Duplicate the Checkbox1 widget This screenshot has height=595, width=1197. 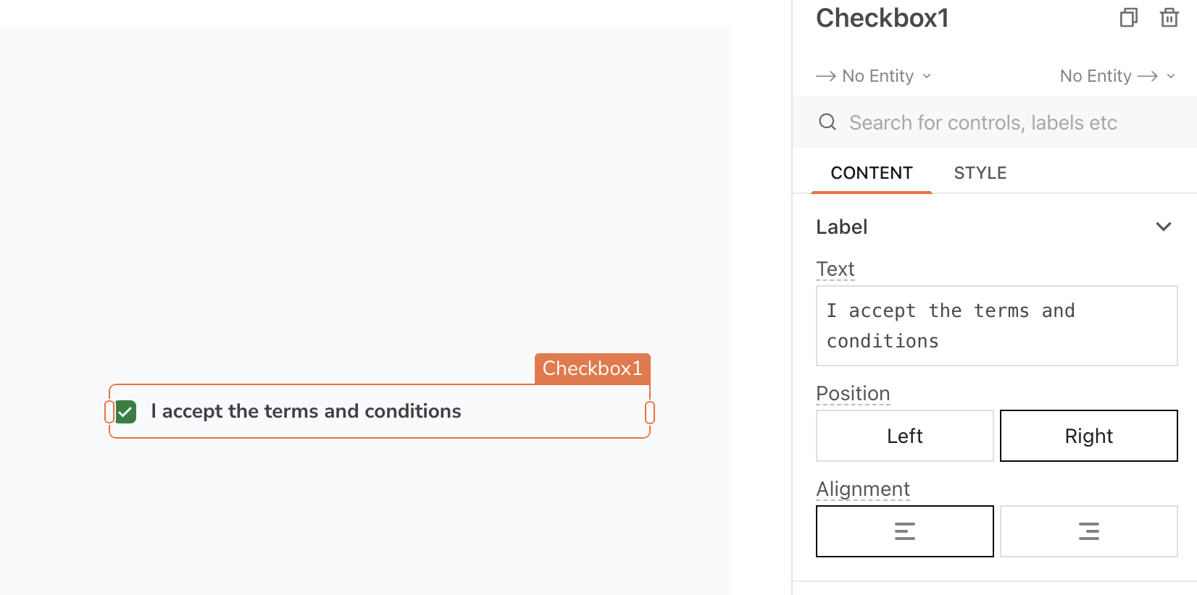coord(1128,17)
